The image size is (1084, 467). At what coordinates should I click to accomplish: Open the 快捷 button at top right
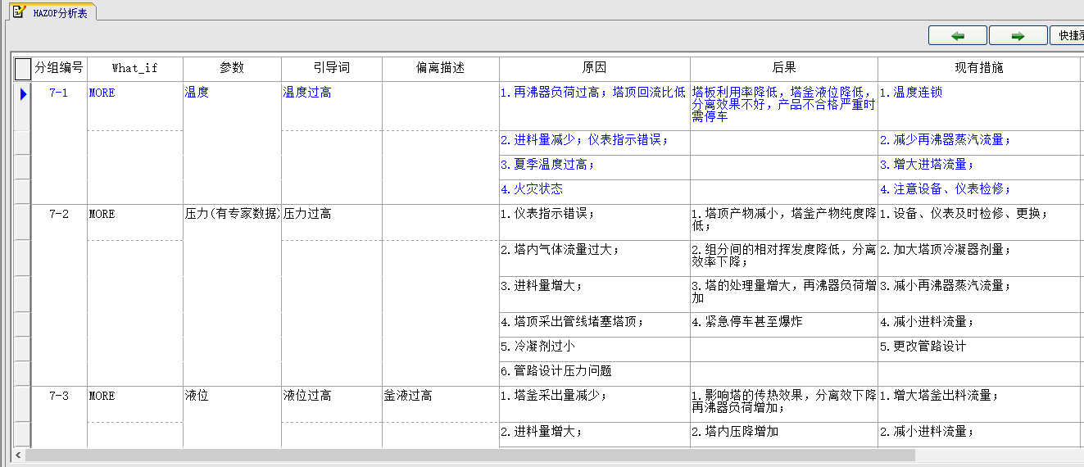(x=1067, y=35)
